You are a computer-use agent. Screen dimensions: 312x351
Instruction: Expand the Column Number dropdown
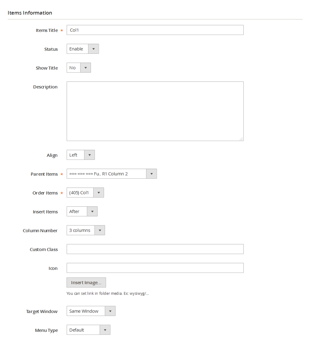[x=86, y=230]
